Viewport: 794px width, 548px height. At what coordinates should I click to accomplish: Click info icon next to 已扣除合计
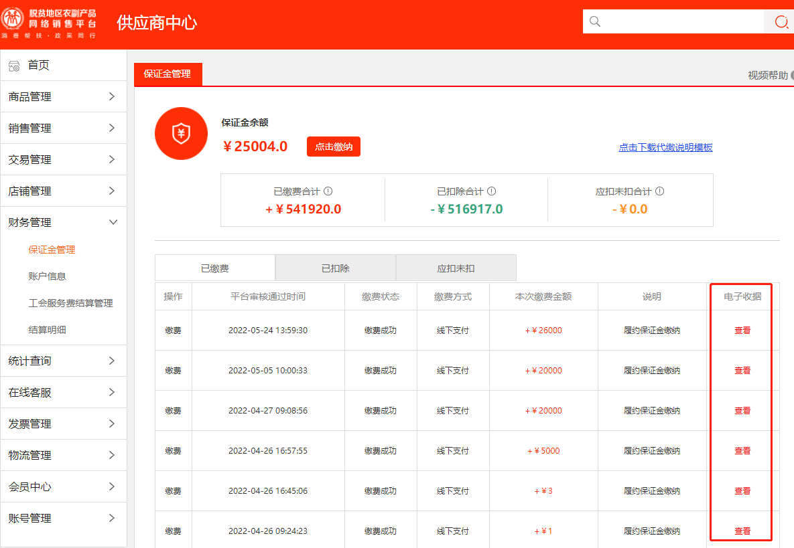(x=492, y=191)
